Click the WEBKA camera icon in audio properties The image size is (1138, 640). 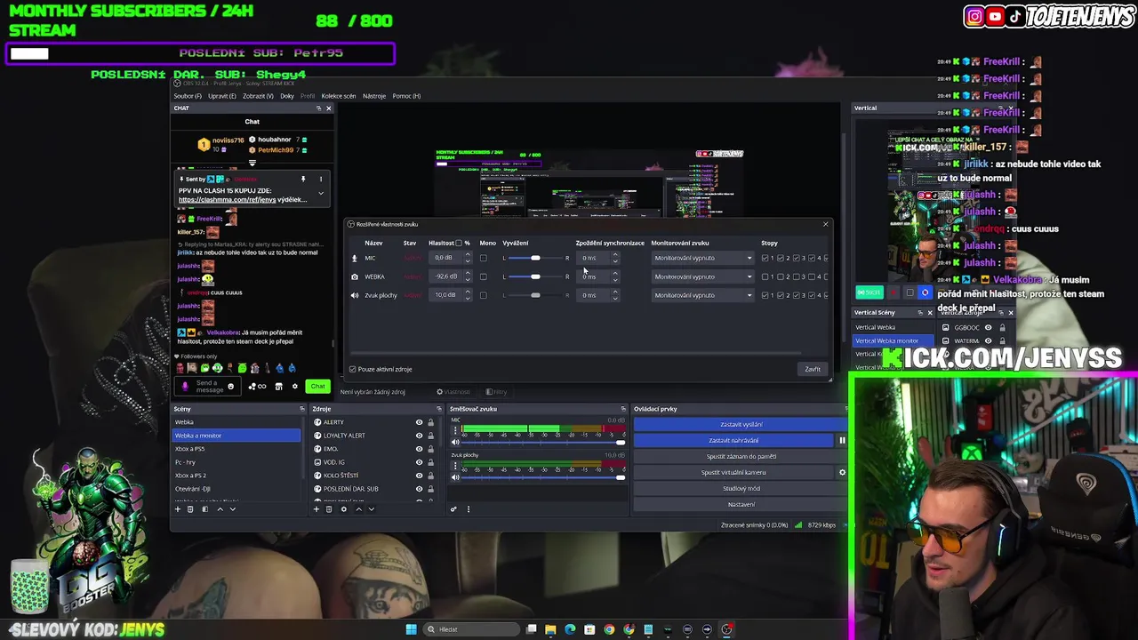coord(355,276)
